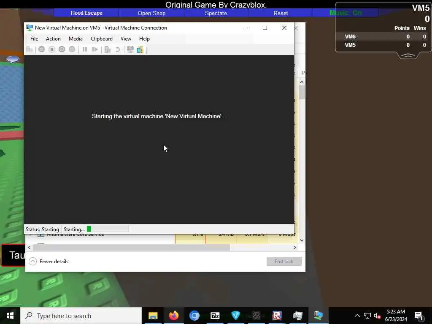Open the Roblox chat bubble icon
The height and width of the screenshot is (324, 432).
click(x=13, y=59)
